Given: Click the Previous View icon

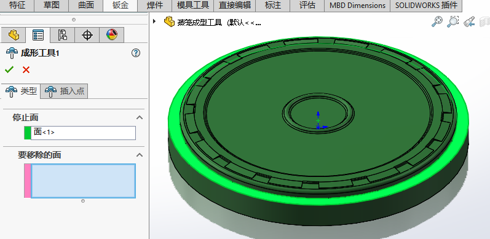Looking at the screenshot, I should [469, 22].
